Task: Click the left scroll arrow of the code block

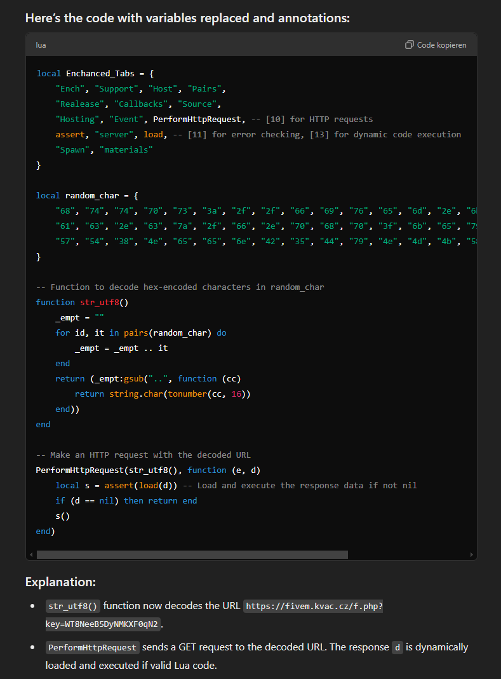Action: [31, 555]
